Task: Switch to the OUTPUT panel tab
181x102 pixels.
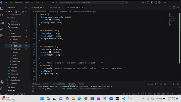Action: (46, 84)
